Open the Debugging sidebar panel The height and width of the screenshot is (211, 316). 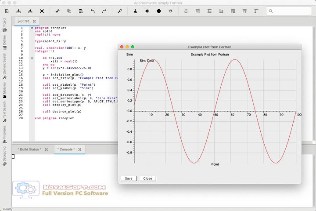4,156
